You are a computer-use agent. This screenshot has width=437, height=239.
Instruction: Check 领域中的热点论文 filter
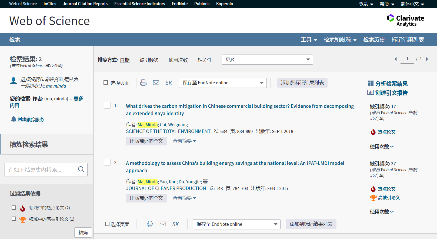(x=14, y=208)
